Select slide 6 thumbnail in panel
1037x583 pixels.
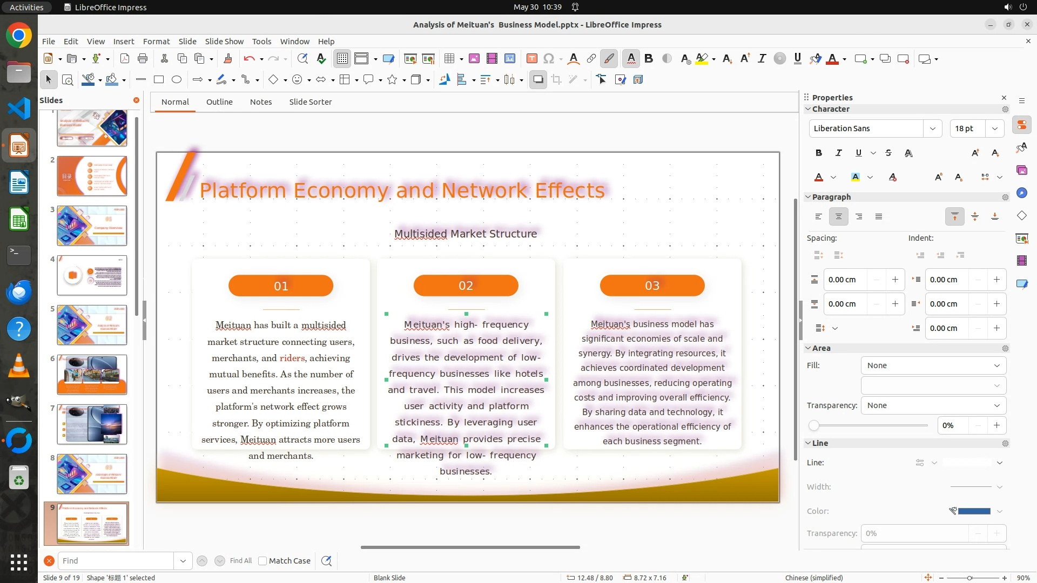[x=92, y=375]
